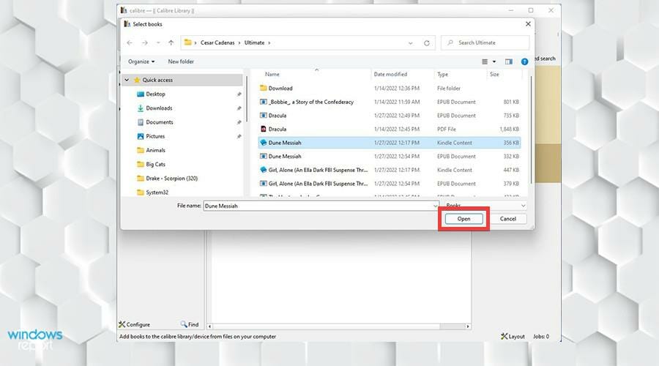659x366 pixels.
Task: Expand the File name dropdown arrow
Action: 436,206
